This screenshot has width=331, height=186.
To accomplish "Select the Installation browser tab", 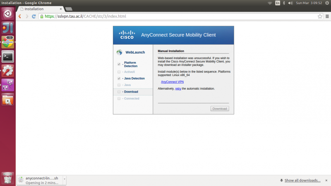I will [39, 9].
